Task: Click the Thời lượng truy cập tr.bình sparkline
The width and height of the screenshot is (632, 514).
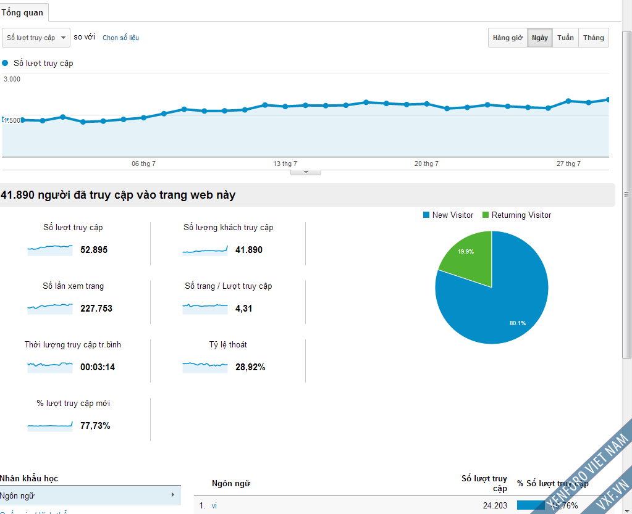Action: pyautogui.click(x=50, y=367)
